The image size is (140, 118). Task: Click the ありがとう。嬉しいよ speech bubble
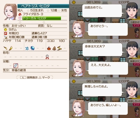[x=108, y=108]
